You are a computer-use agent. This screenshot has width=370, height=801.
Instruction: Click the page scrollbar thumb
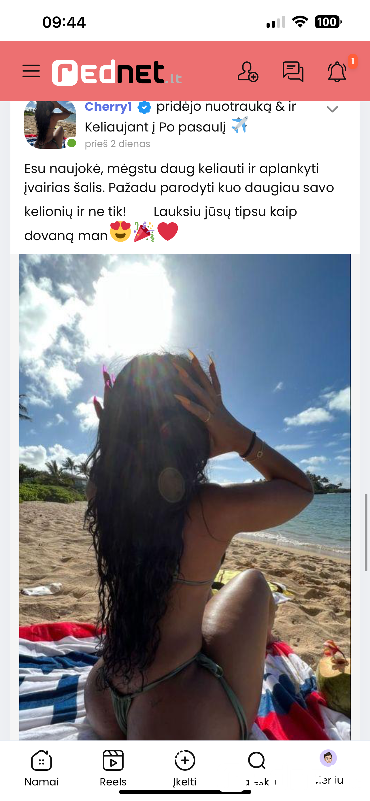[x=366, y=532]
